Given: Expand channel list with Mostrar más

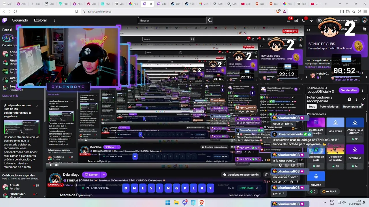Looking at the screenshot, I should point(10,96).
